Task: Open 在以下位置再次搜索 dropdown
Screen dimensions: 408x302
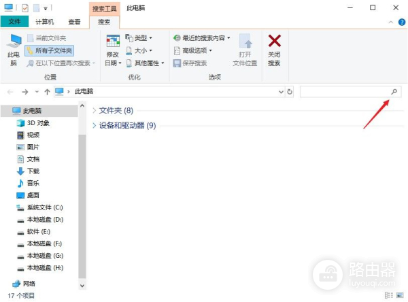Action: tap(61, 63)
